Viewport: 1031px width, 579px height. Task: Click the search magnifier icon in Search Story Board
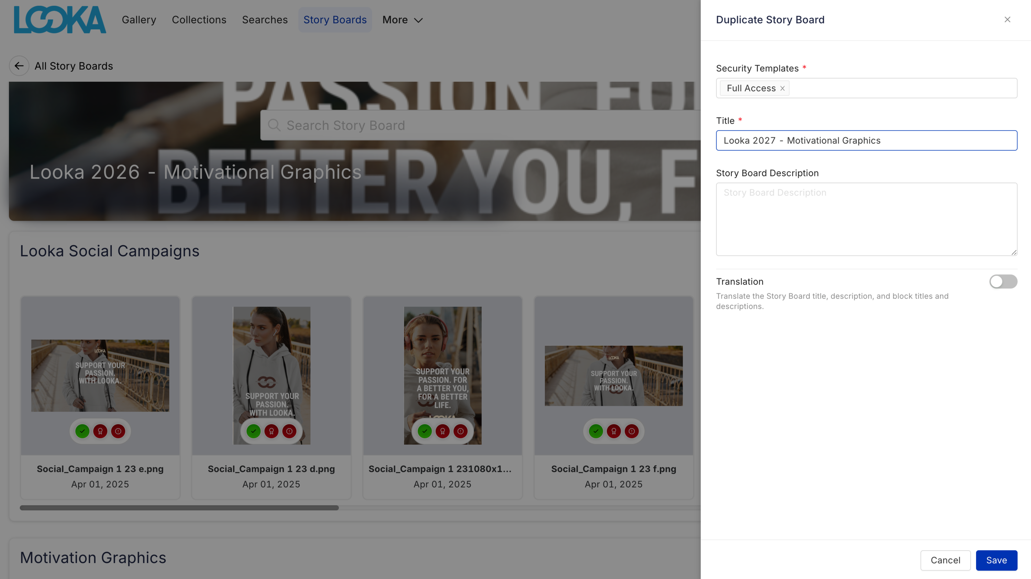[274, 125]
